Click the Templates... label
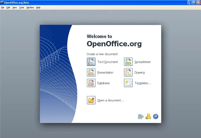201x138 pixels. [143, 83]
